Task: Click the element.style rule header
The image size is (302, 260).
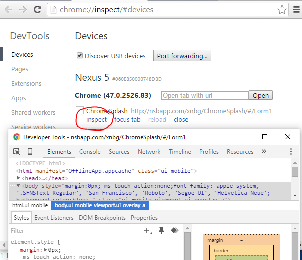Action: [35, 242]
